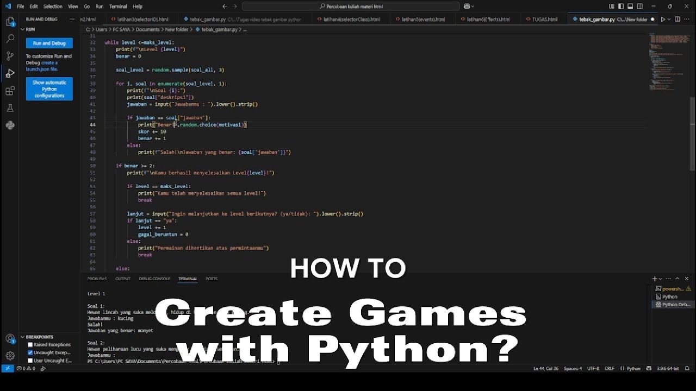Screen dimensions: 696x391
Task: Open the View menu
Action: [73, 7]
